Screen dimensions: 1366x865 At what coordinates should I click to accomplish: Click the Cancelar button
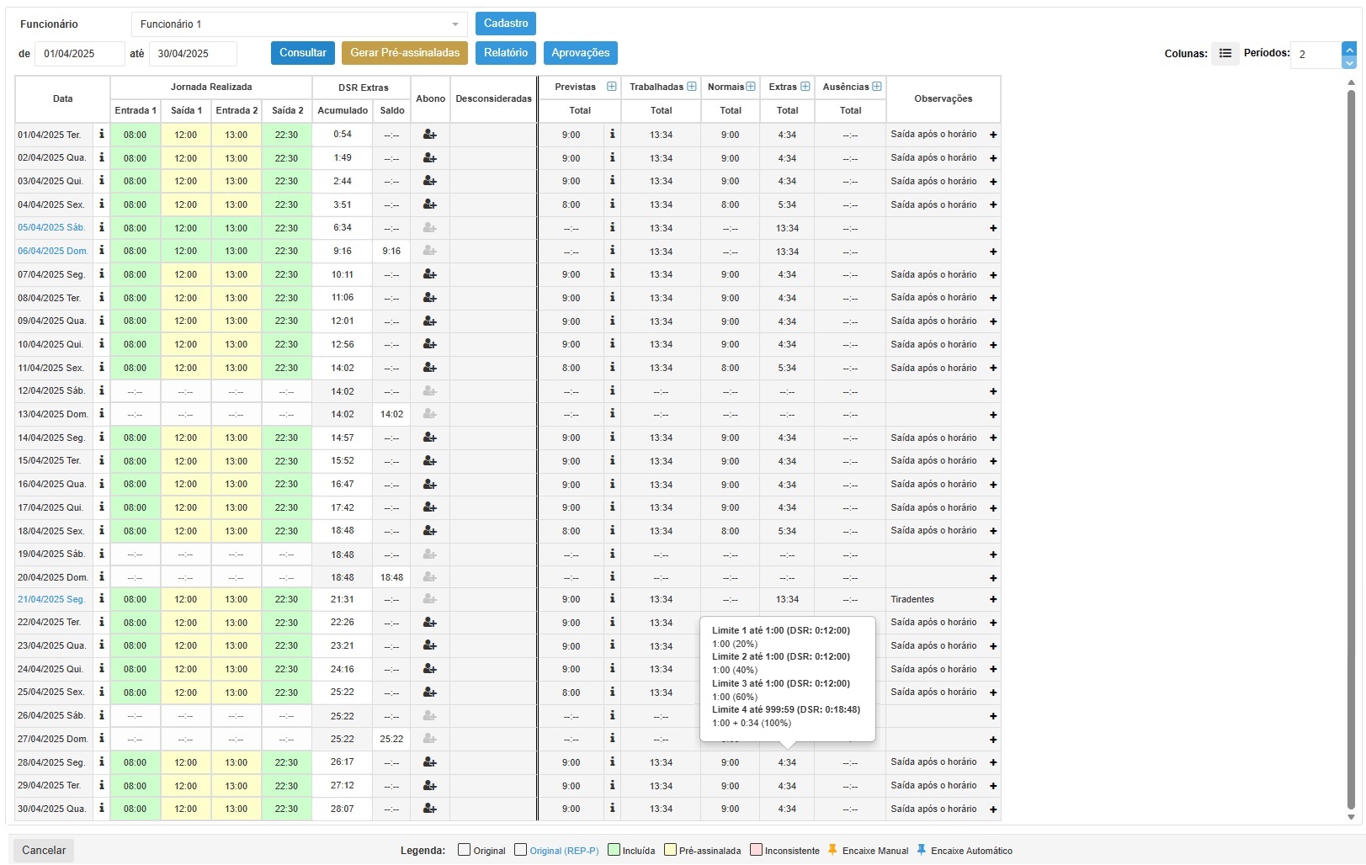click(x=44, y=850)
